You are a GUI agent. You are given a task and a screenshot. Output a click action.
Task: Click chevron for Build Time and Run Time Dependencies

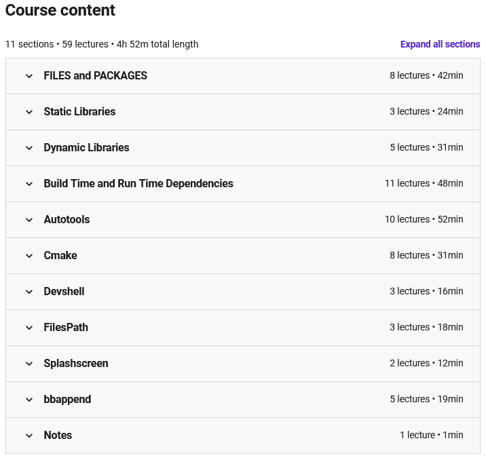(29, 184)
